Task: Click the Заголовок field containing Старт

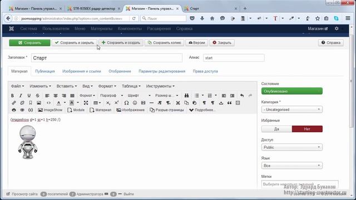Action: [x=107, y=58]
